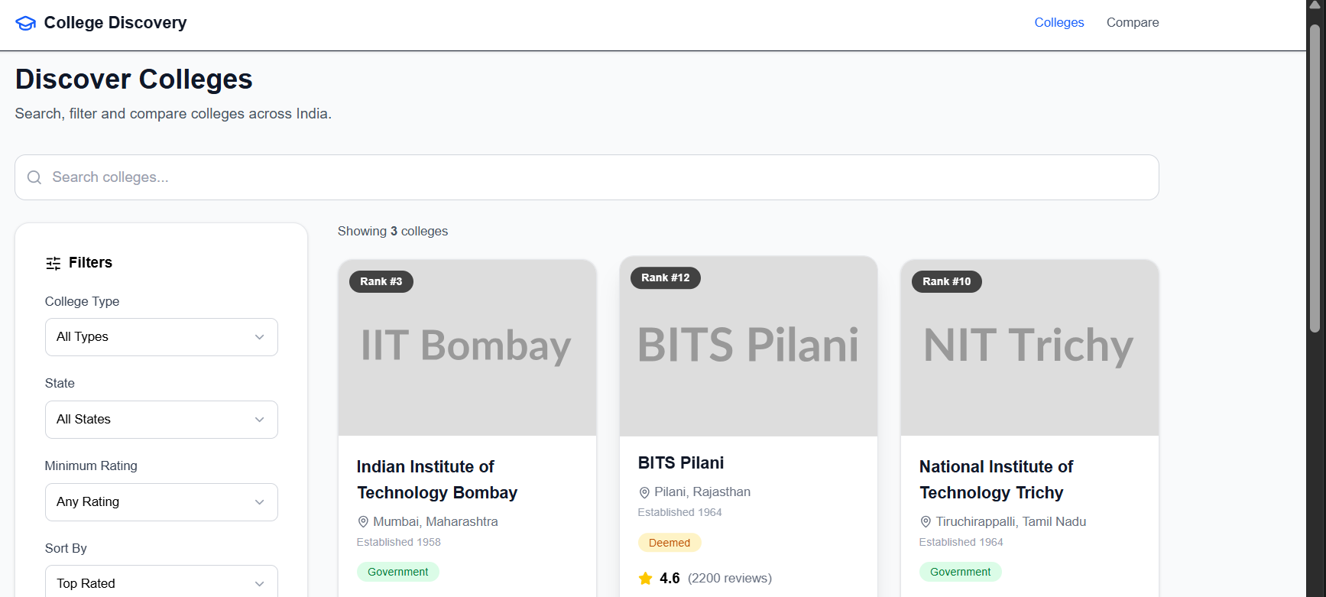Focus the Search colleges input field

click(x=587, y=177)
